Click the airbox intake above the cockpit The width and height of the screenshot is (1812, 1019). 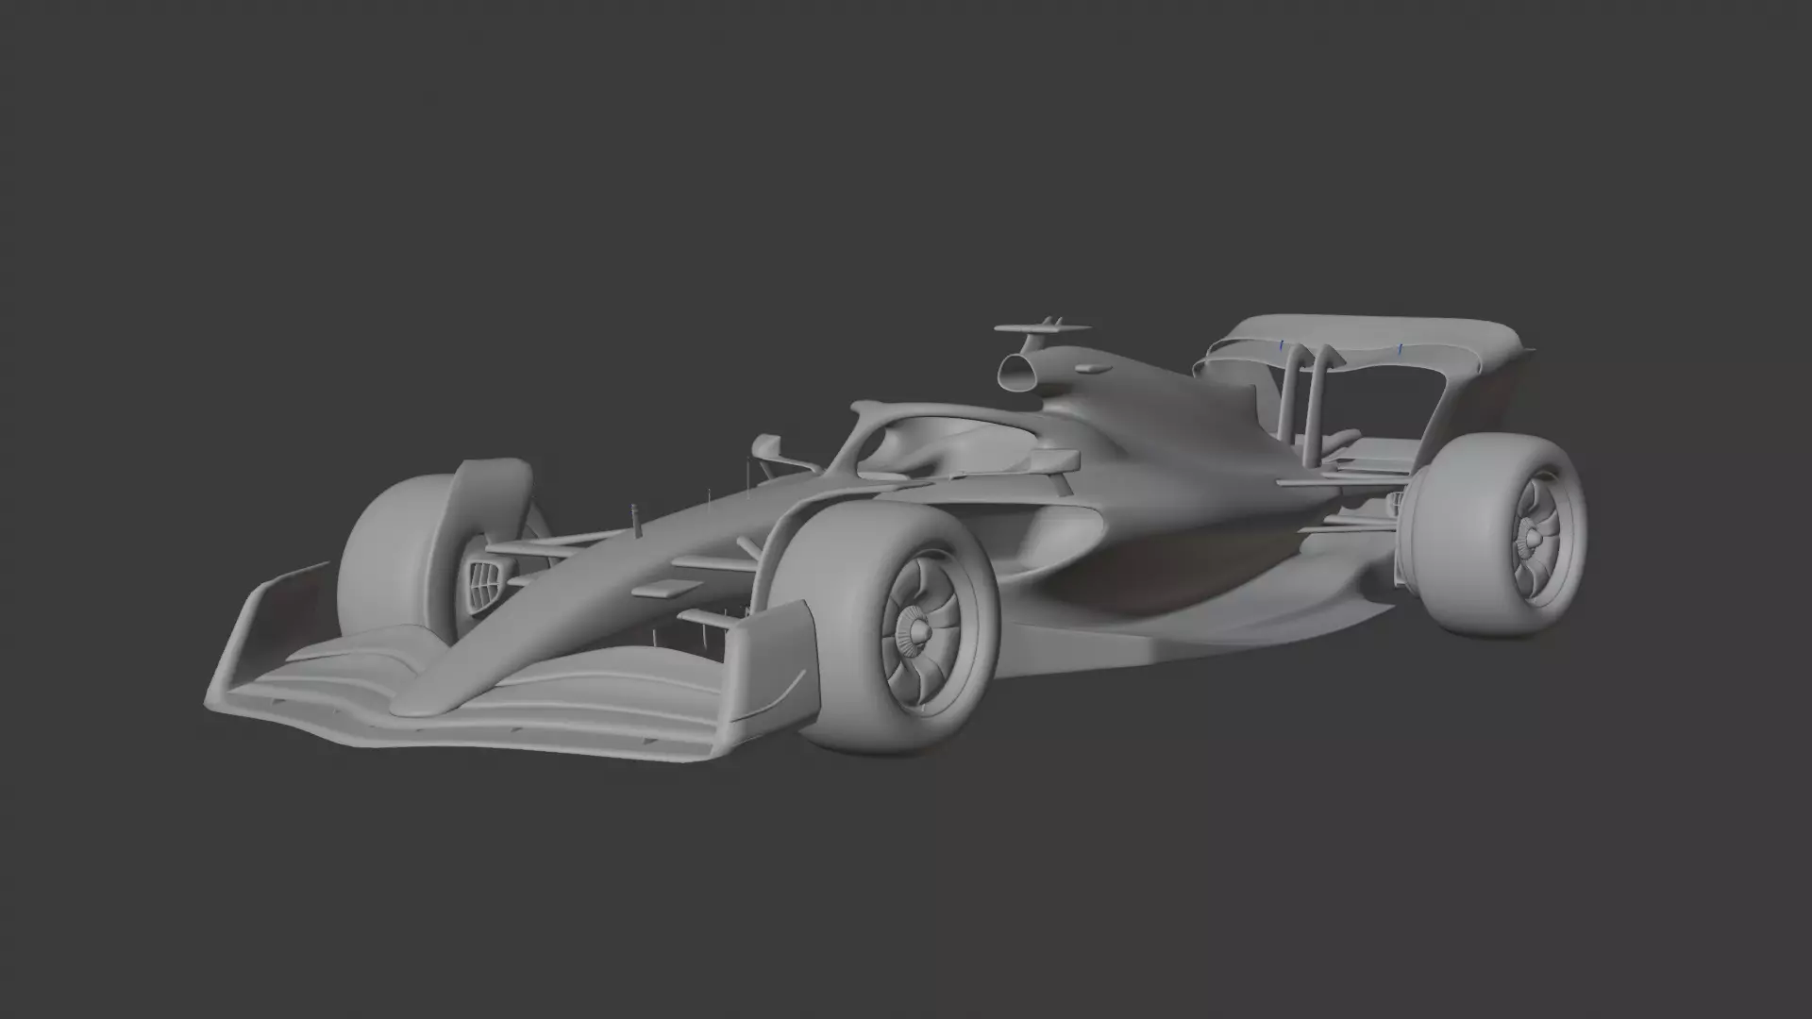click(1019, 372)
